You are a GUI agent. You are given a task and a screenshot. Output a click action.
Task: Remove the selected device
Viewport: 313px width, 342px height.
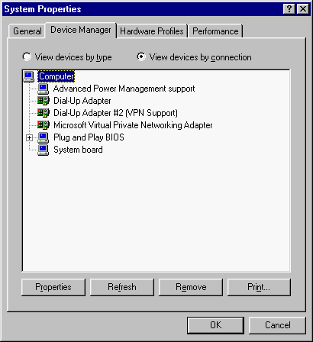pyautogui.click(x=191, y=287)
